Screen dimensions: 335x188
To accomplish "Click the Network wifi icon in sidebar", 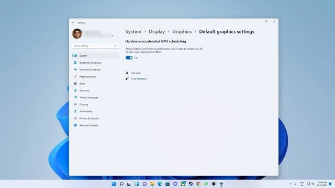I will click(75, 69).
